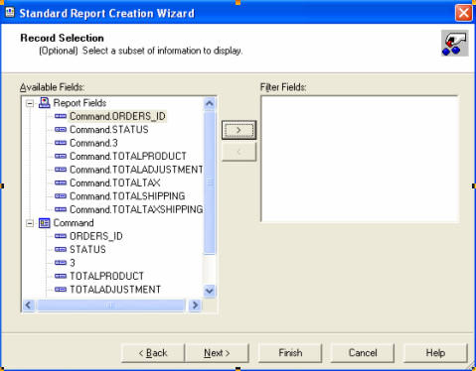Proceed with the Next button

[217, 353]
